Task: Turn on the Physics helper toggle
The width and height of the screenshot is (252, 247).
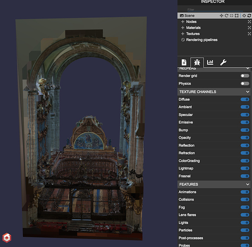Action: (245, 83)
